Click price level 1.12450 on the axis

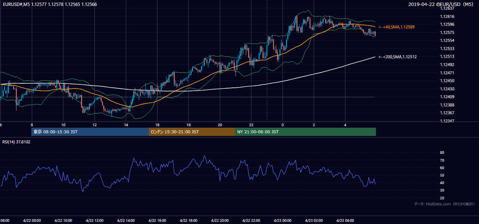pos(447,81)
